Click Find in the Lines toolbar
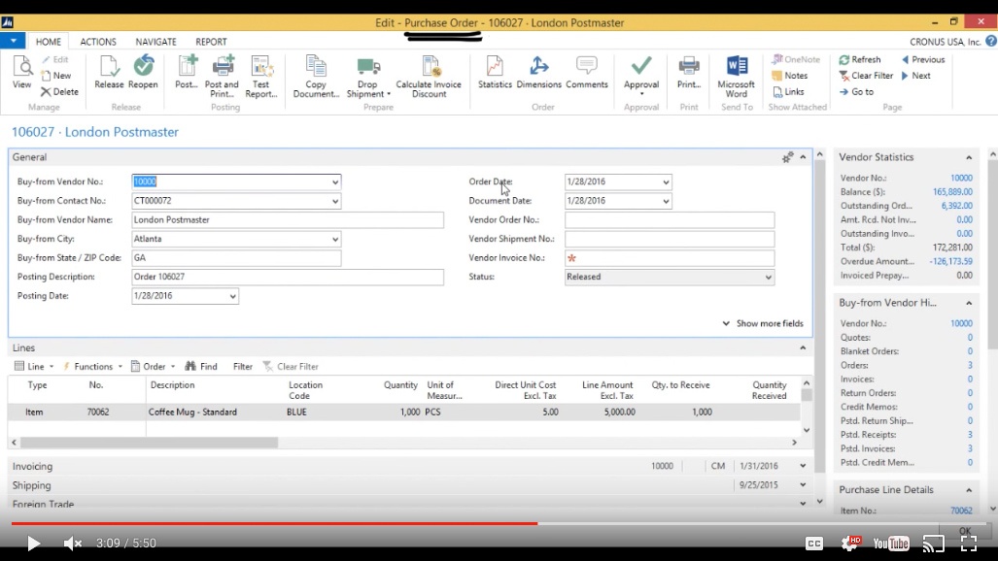Image resolution: width=998 pixels, height=561 pixels. click(201, 366)
